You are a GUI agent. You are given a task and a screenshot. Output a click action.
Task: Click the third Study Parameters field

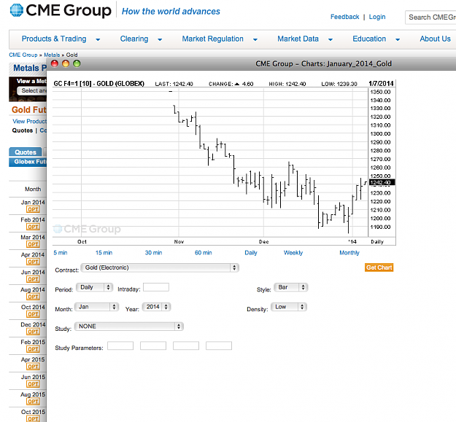point(186,345)
